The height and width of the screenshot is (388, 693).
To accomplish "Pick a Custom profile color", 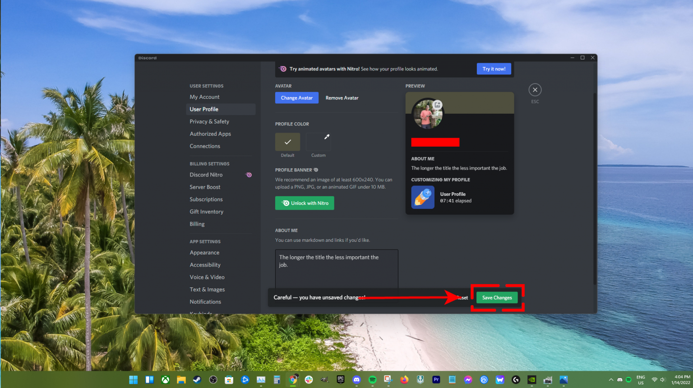I will (318, 142).
